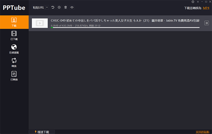
Task: Open the 已轉換 (Converted) list
Action: pyautogui.click(x=14, y=76)
